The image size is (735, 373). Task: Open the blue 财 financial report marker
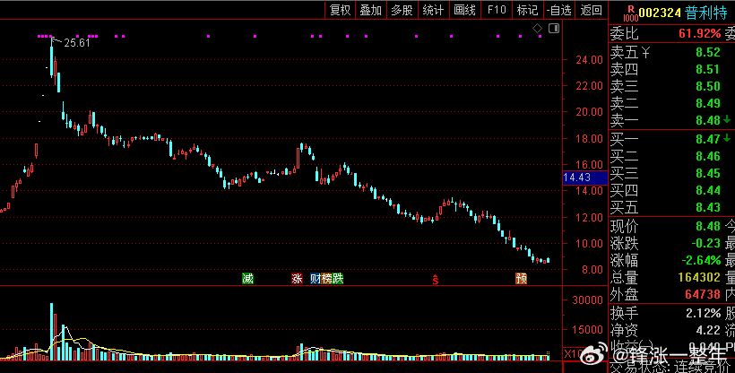click(316, 278)
